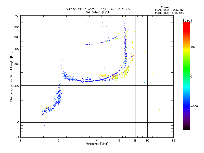204x153 pixels.
Task: Click the "RwPretec (8p)" subtitle
Action: tap(97, 12)
